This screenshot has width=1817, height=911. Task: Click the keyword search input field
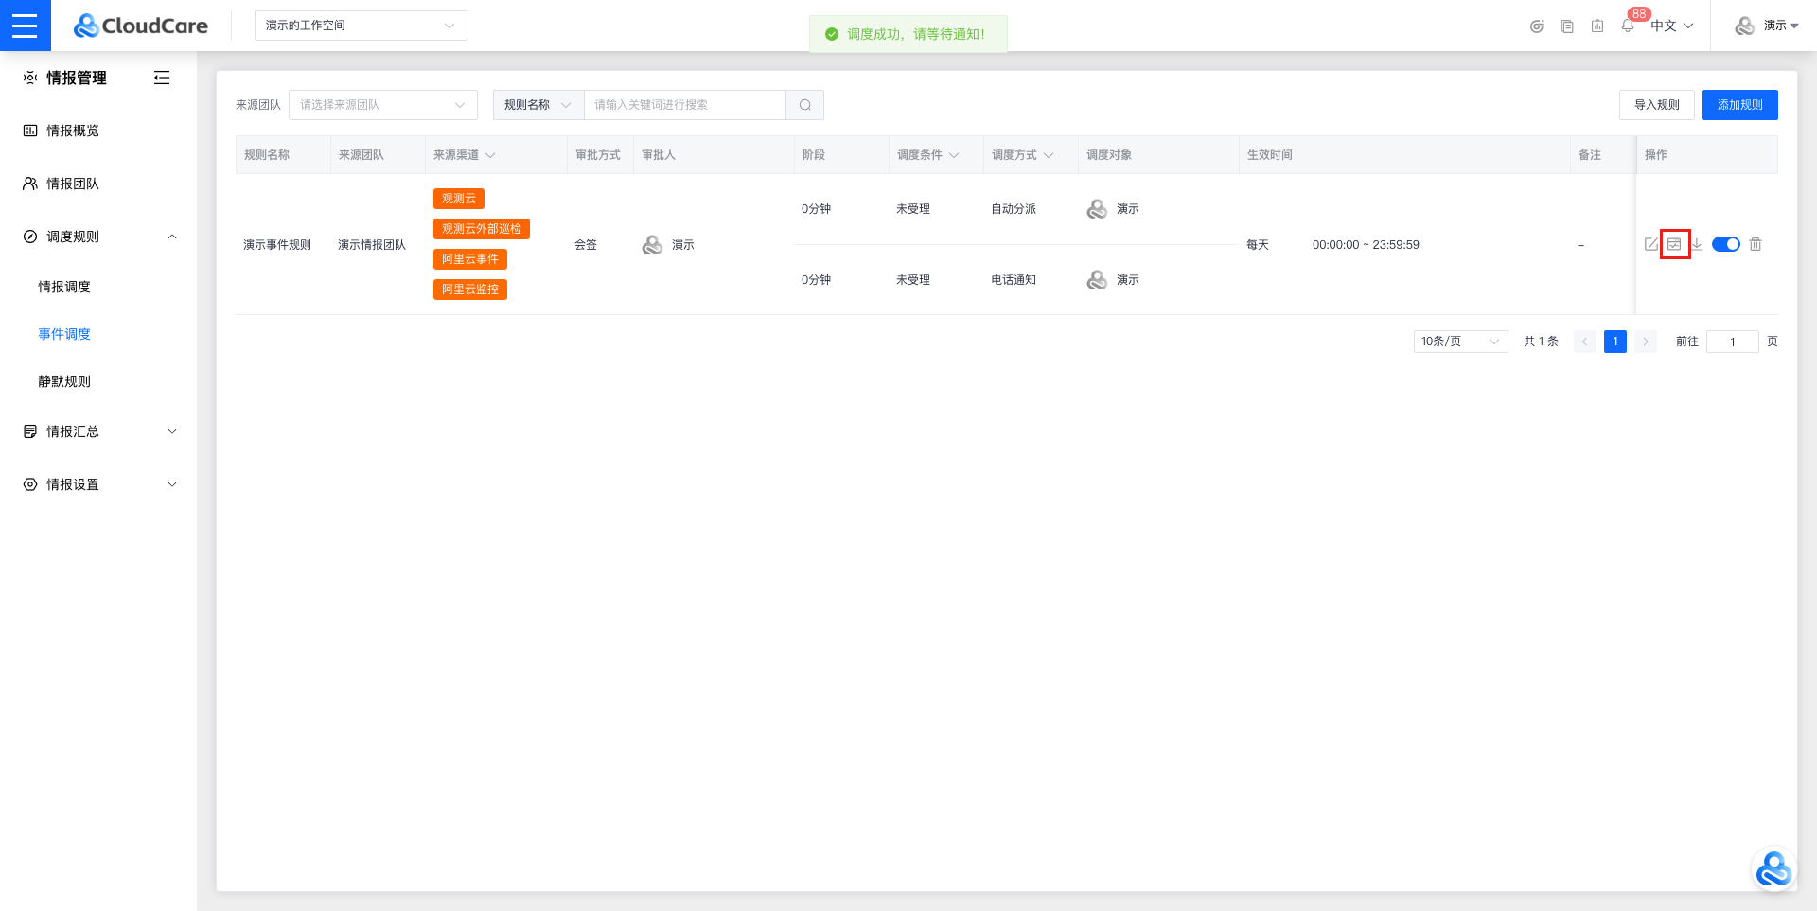pos(684,105)
